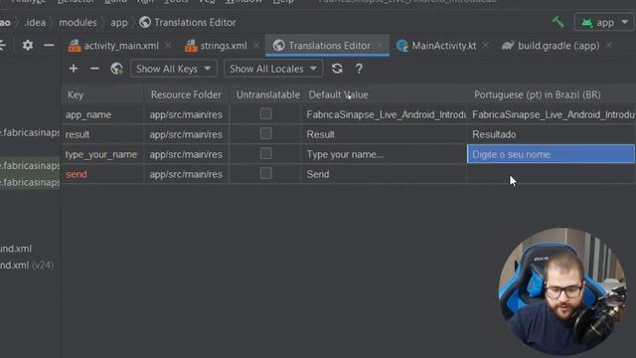636x358 pixels.
Task: Select the file ending in nd.xml (v24)
Action: point(27,266)
